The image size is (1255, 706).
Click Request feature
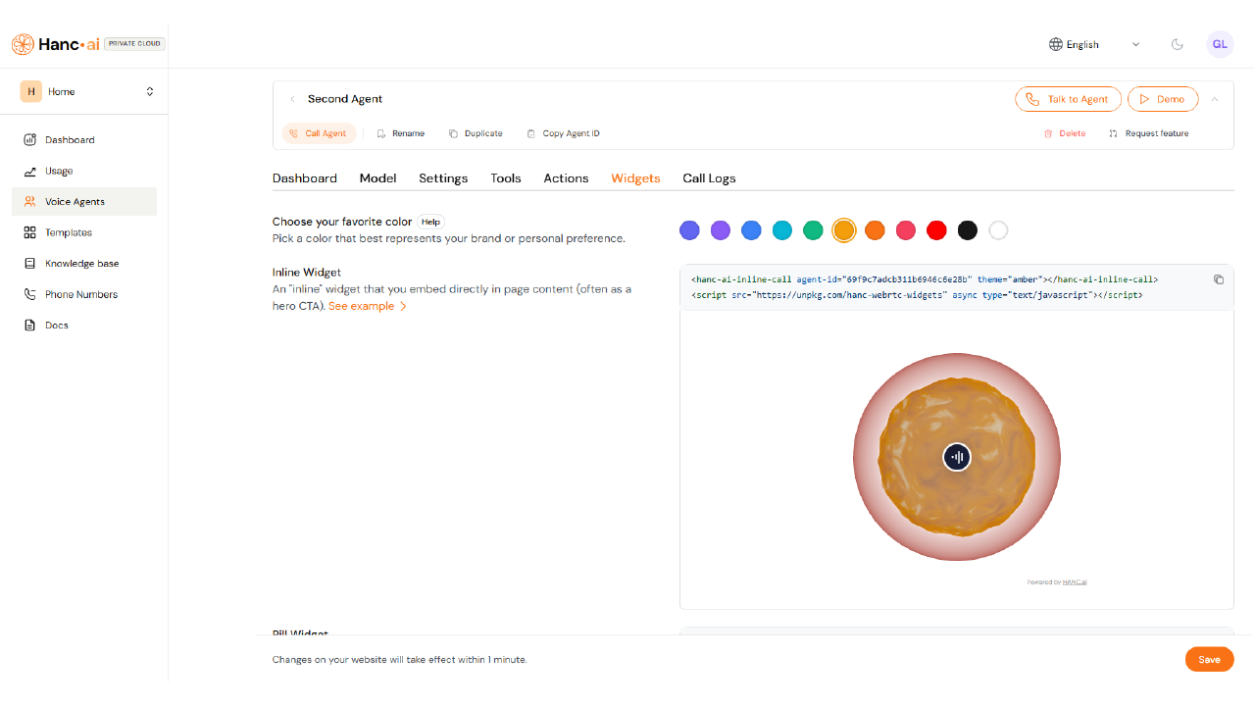pyautogui.click(x=1149, y=133)
